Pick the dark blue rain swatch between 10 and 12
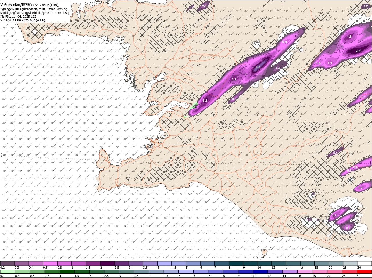The height and width of the screenshot is (278, 372). click(260, 272)
